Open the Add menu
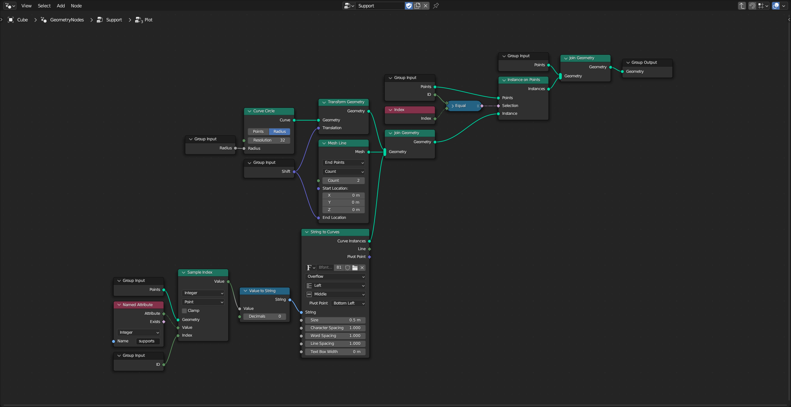791x407 pixels. click(61, 6)
